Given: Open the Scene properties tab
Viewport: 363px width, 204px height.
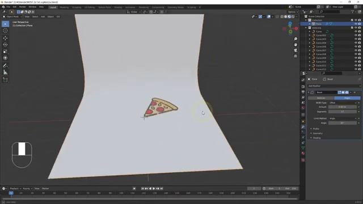Looking at the screenshot, I should (303, 103).
